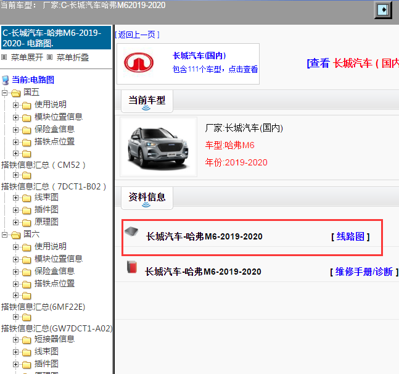This screenshot has width=399, height=374.
Task: Click folder icon of 国五 插件图
Action: click(27, 210)
